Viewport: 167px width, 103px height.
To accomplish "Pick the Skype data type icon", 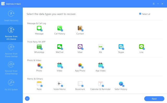I will tap(121, 47).
